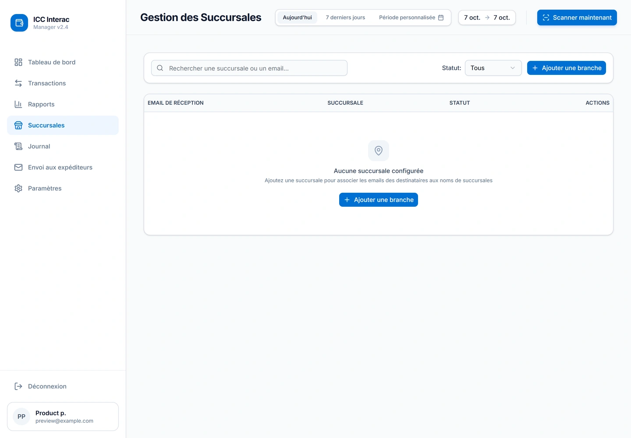
Task: Open the Journal page
Action: pos(63,146)
